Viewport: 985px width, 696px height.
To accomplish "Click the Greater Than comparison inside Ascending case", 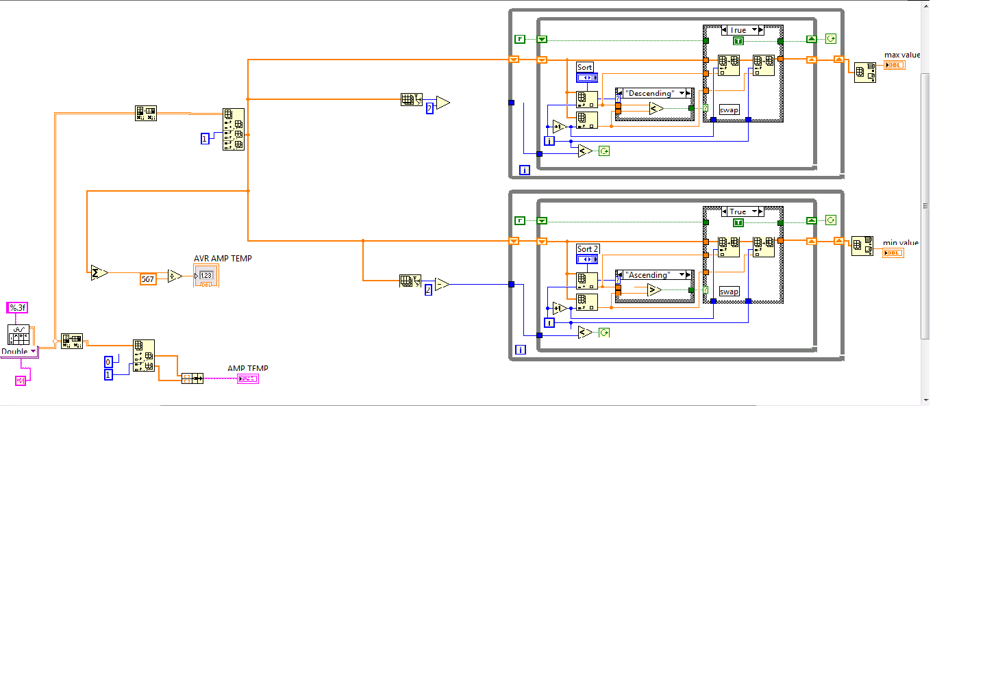I will [x=654, y=290].
